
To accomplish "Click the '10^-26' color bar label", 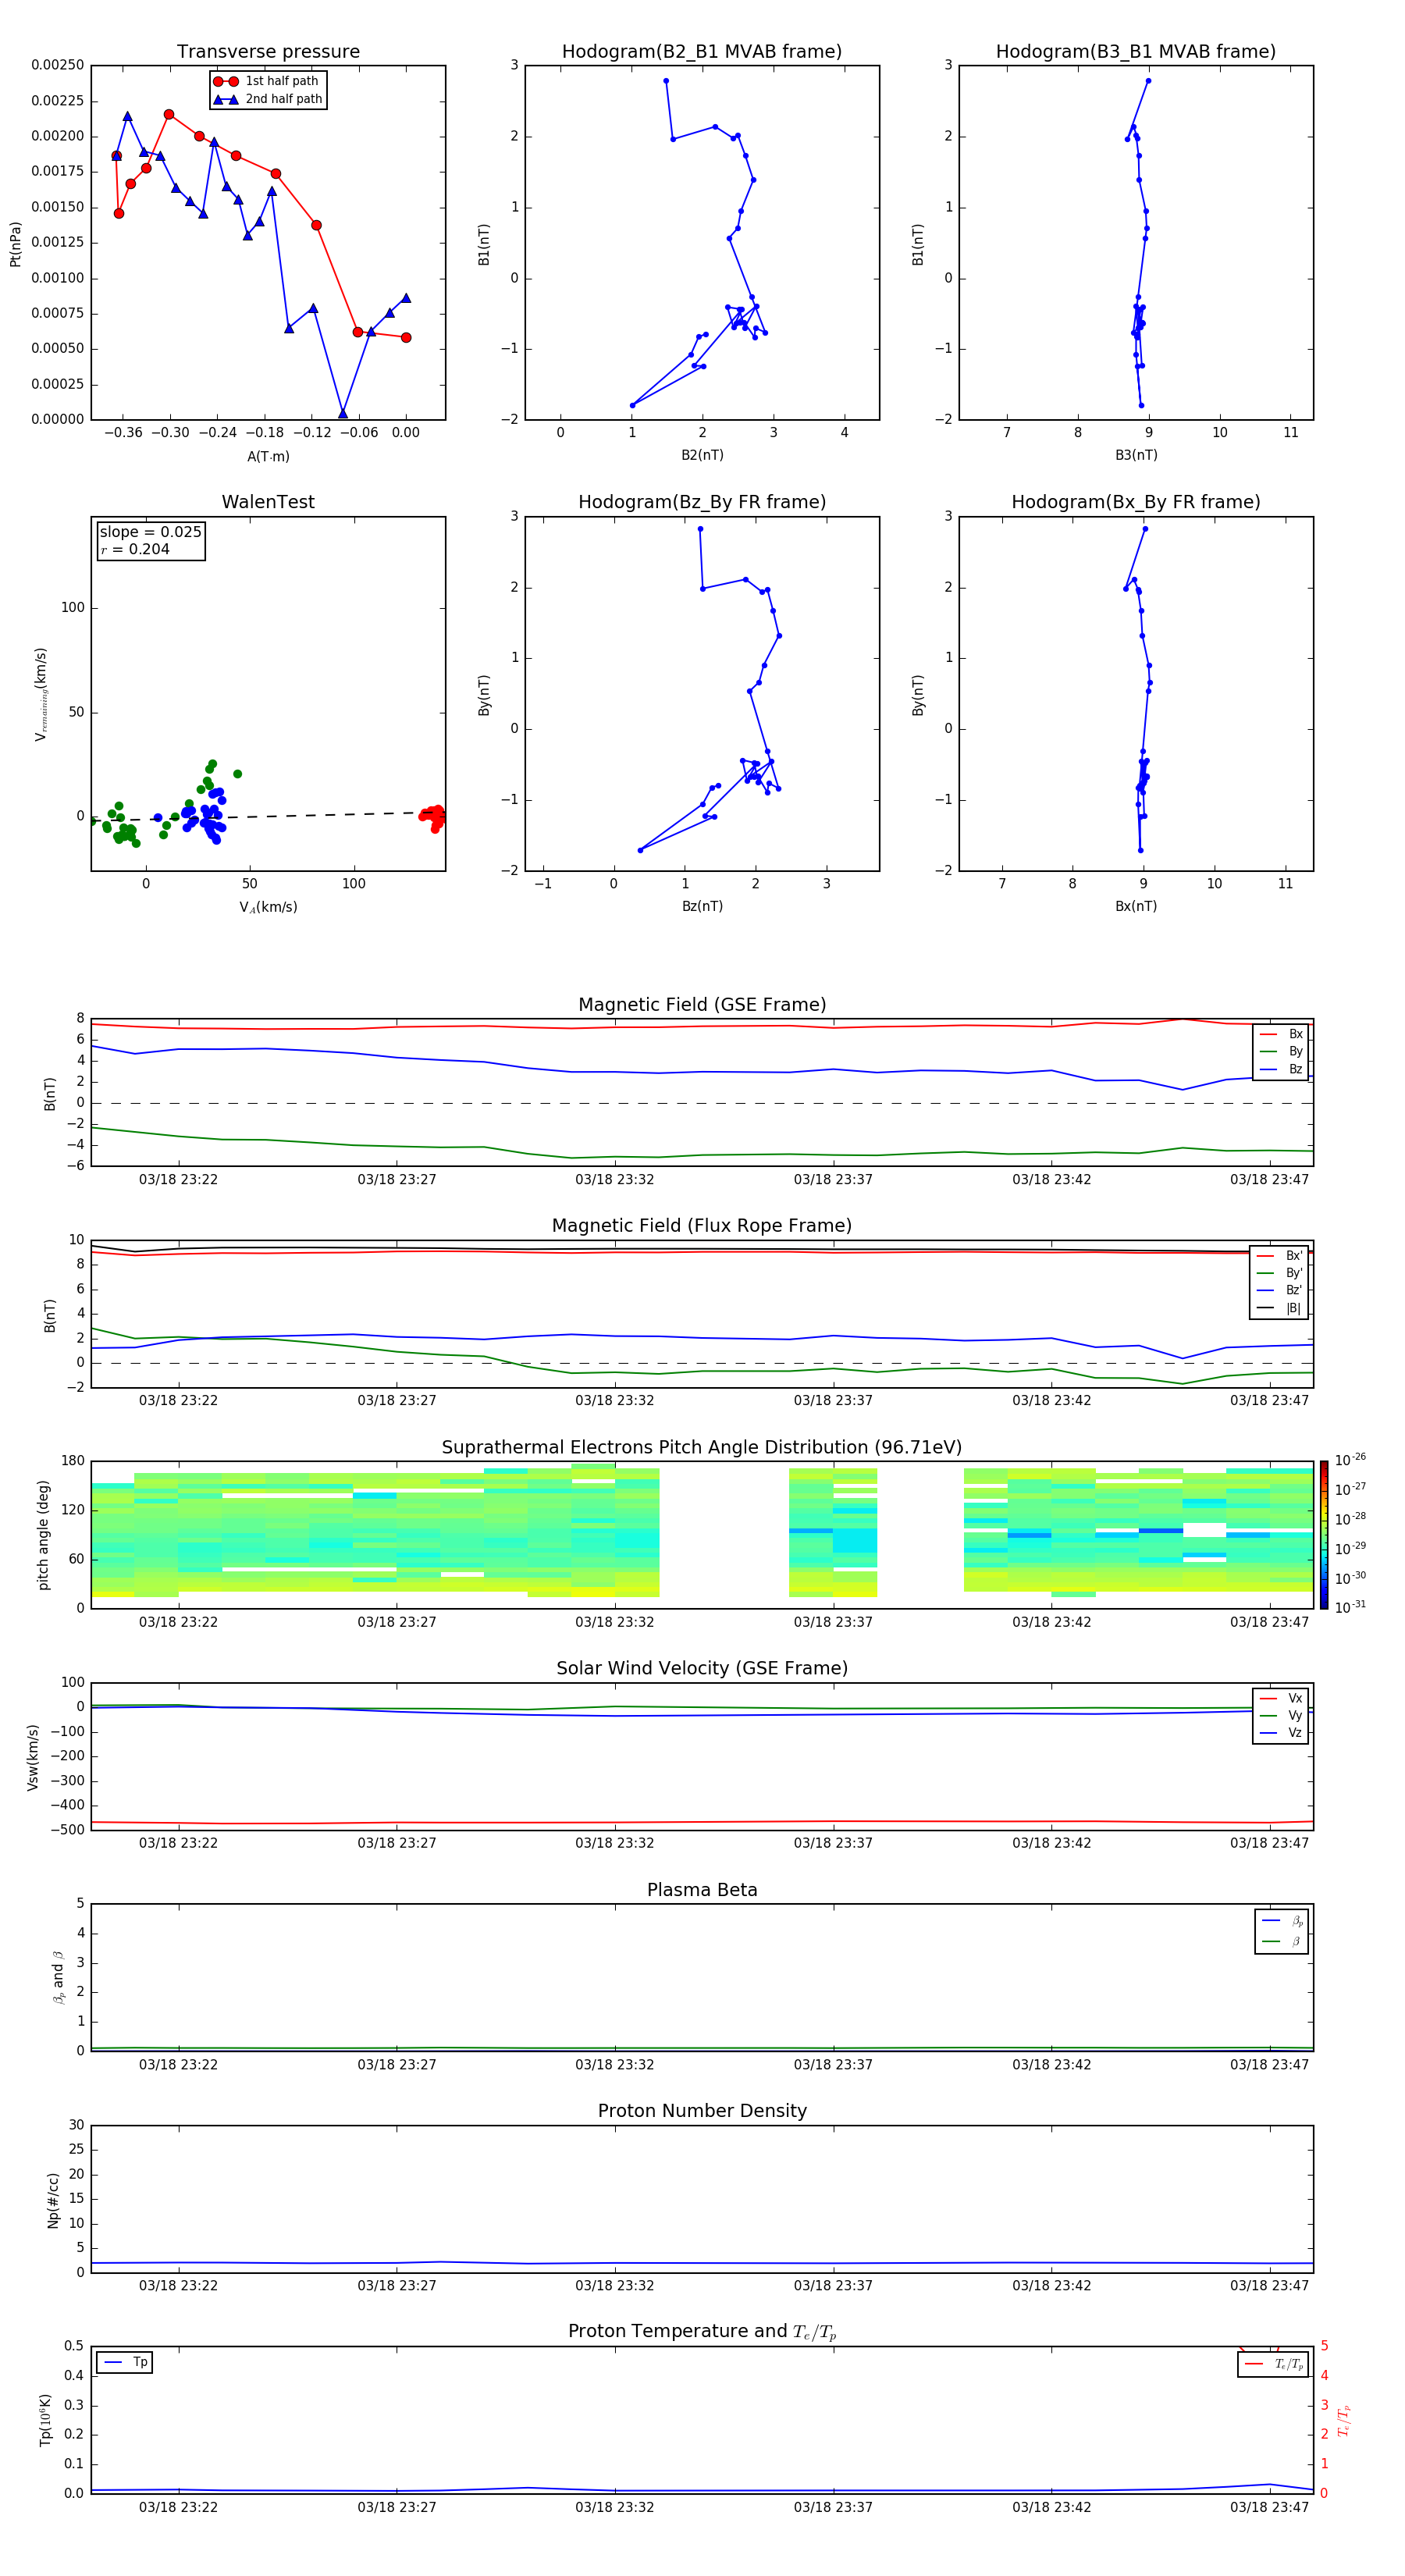I will click(1350, 1460).
